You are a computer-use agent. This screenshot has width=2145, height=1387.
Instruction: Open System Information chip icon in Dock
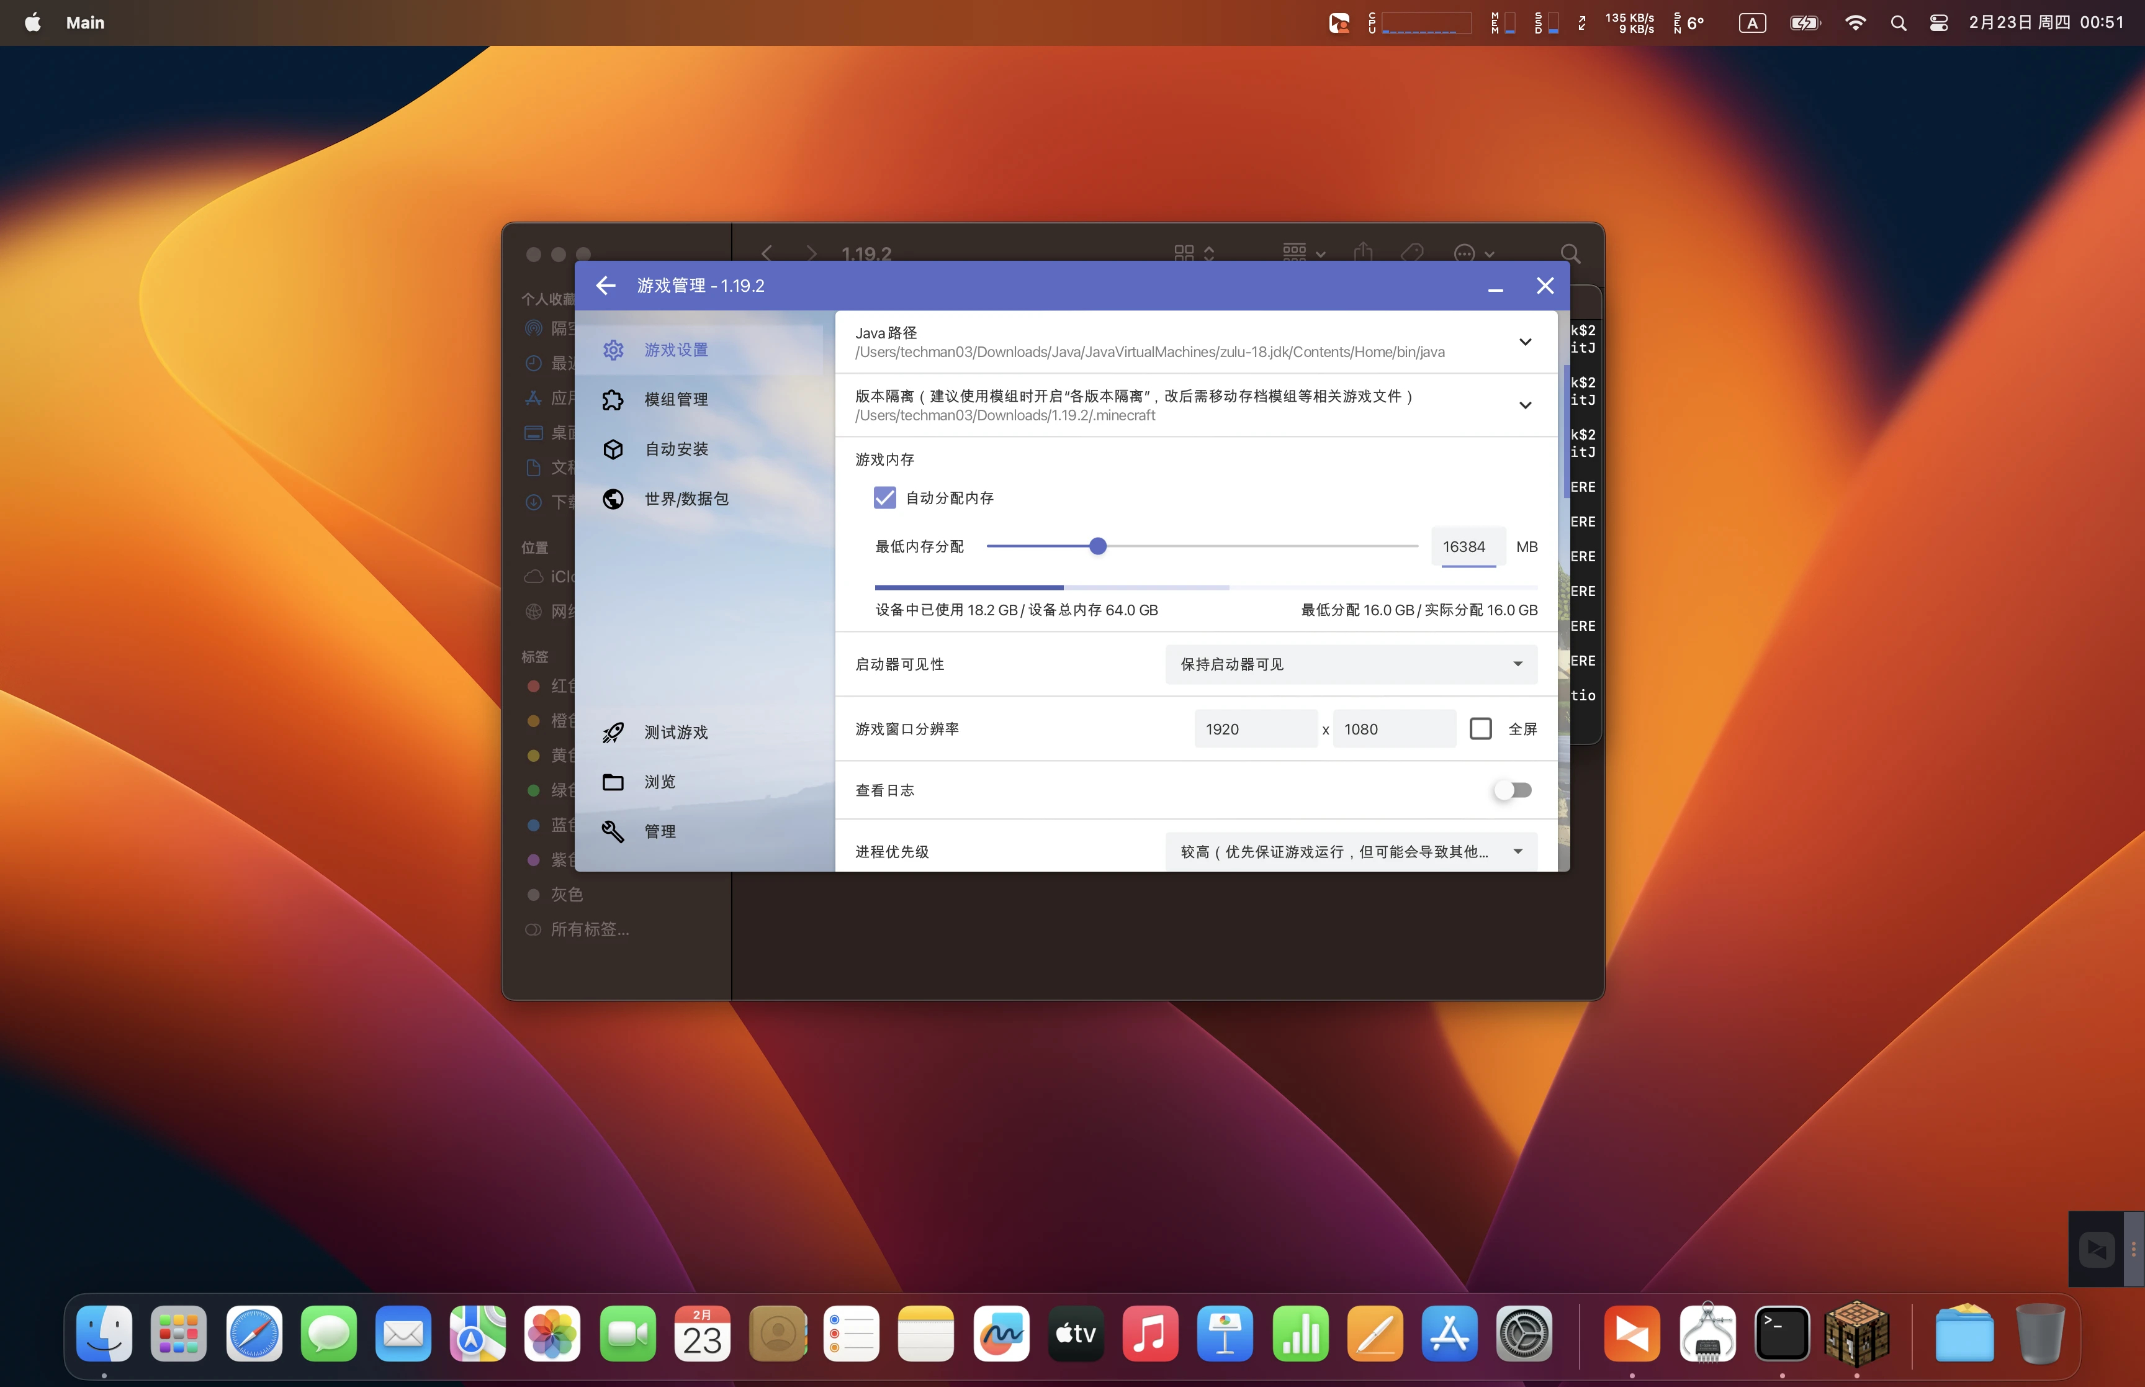coord(1707,1333)
